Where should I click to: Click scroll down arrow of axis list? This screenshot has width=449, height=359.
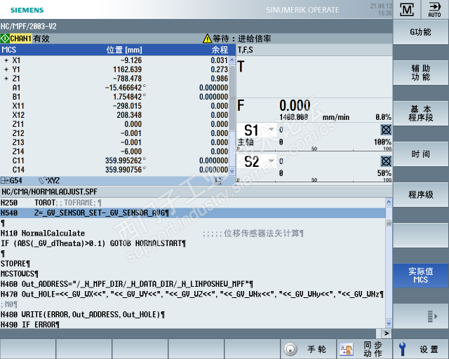coord(232,170)
